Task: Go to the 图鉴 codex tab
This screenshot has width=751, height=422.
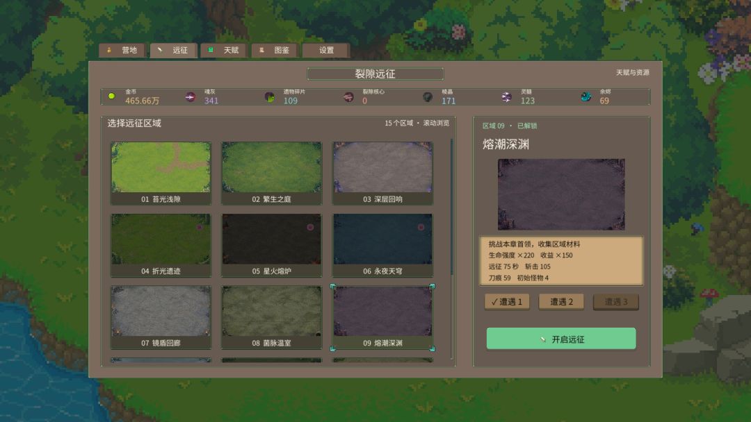Action: [275, 50]
